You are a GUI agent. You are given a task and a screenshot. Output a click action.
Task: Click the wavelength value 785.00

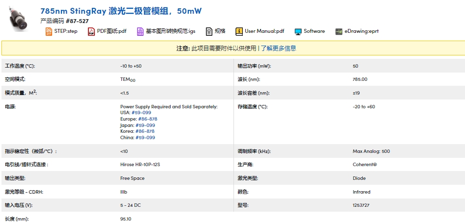click(360, 79)
